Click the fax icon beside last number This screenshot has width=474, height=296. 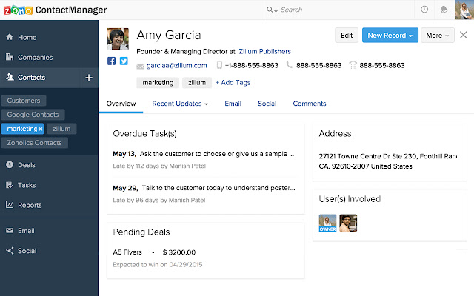coord(353,65)
